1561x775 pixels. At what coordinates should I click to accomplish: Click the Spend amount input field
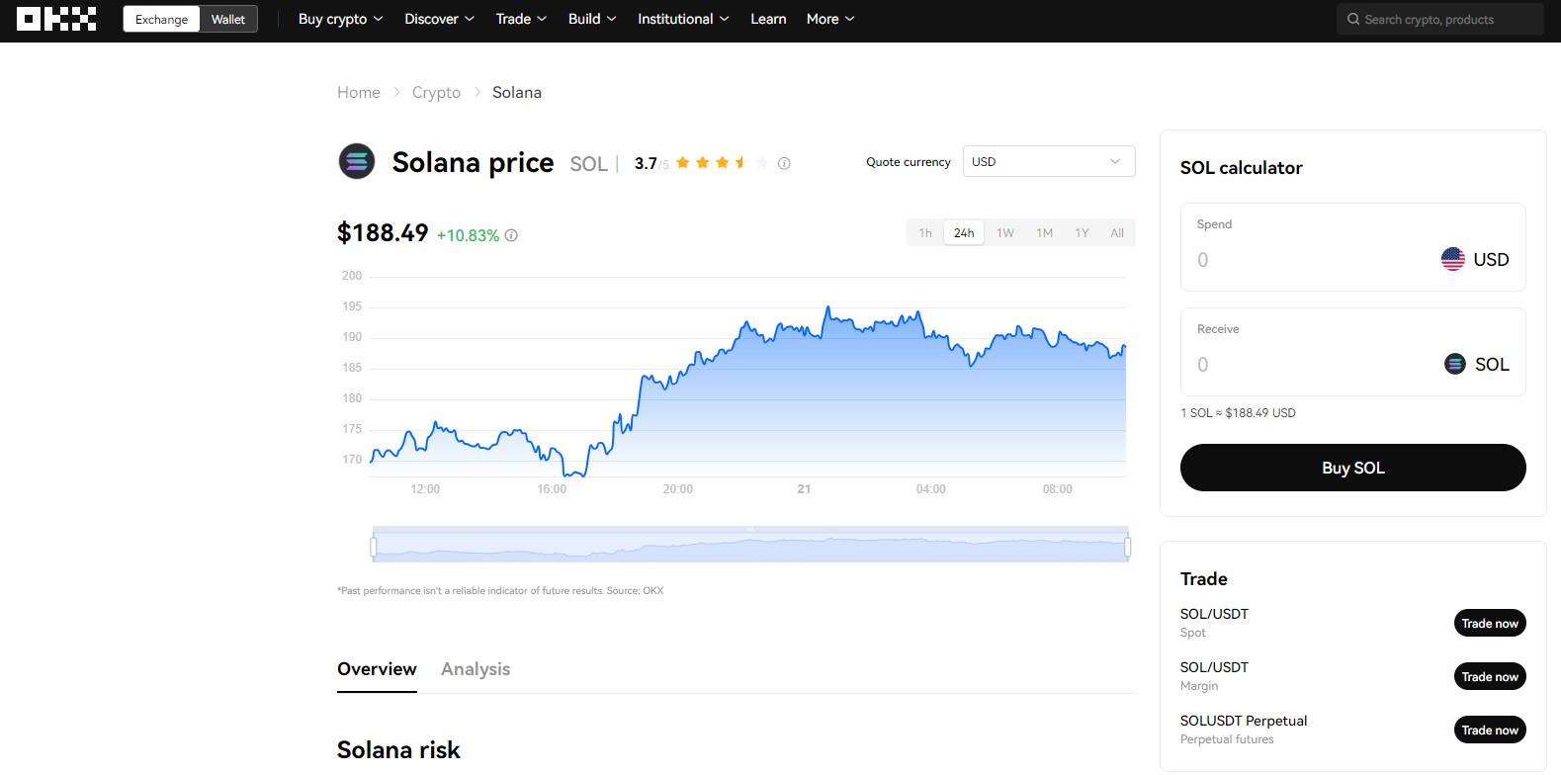1305,260
